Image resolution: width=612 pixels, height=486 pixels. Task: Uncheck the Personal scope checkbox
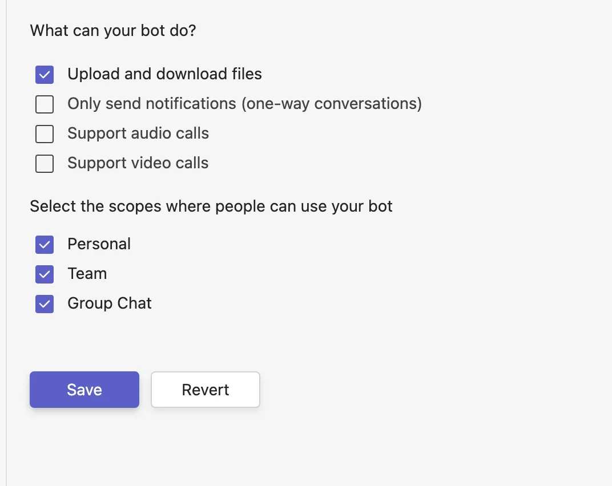(45, 245)
